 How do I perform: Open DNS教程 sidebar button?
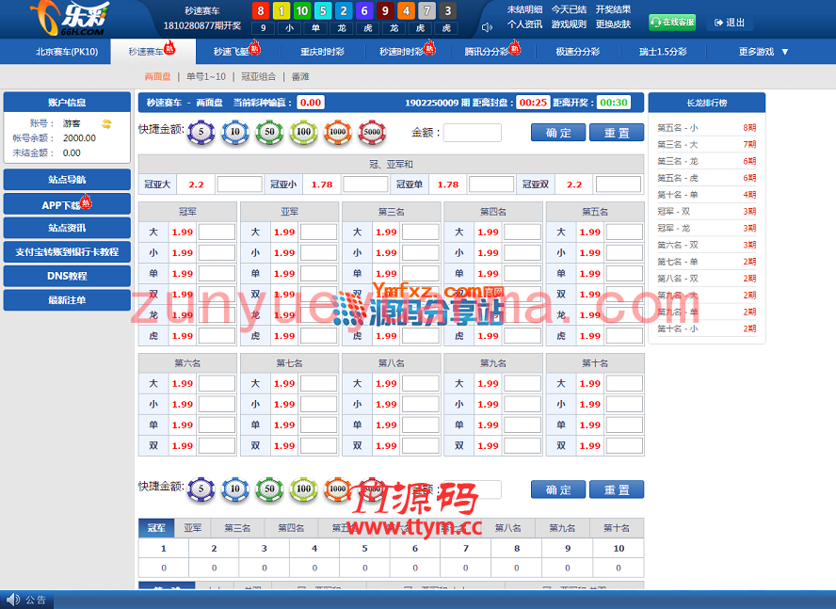pos(67,276)
